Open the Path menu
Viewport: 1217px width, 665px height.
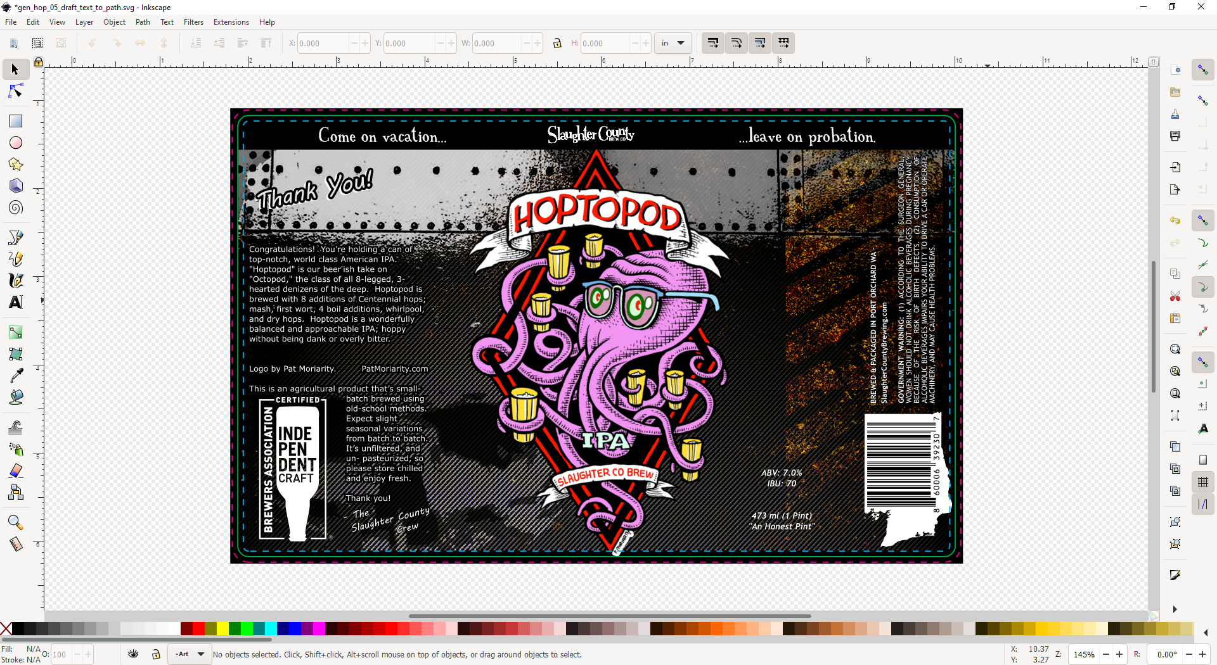coord(143,22)
